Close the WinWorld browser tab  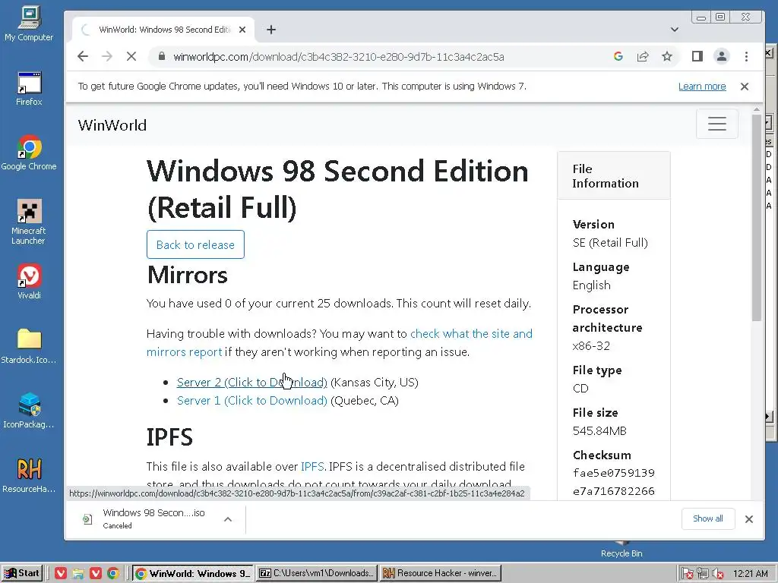[x=242, y=30]
